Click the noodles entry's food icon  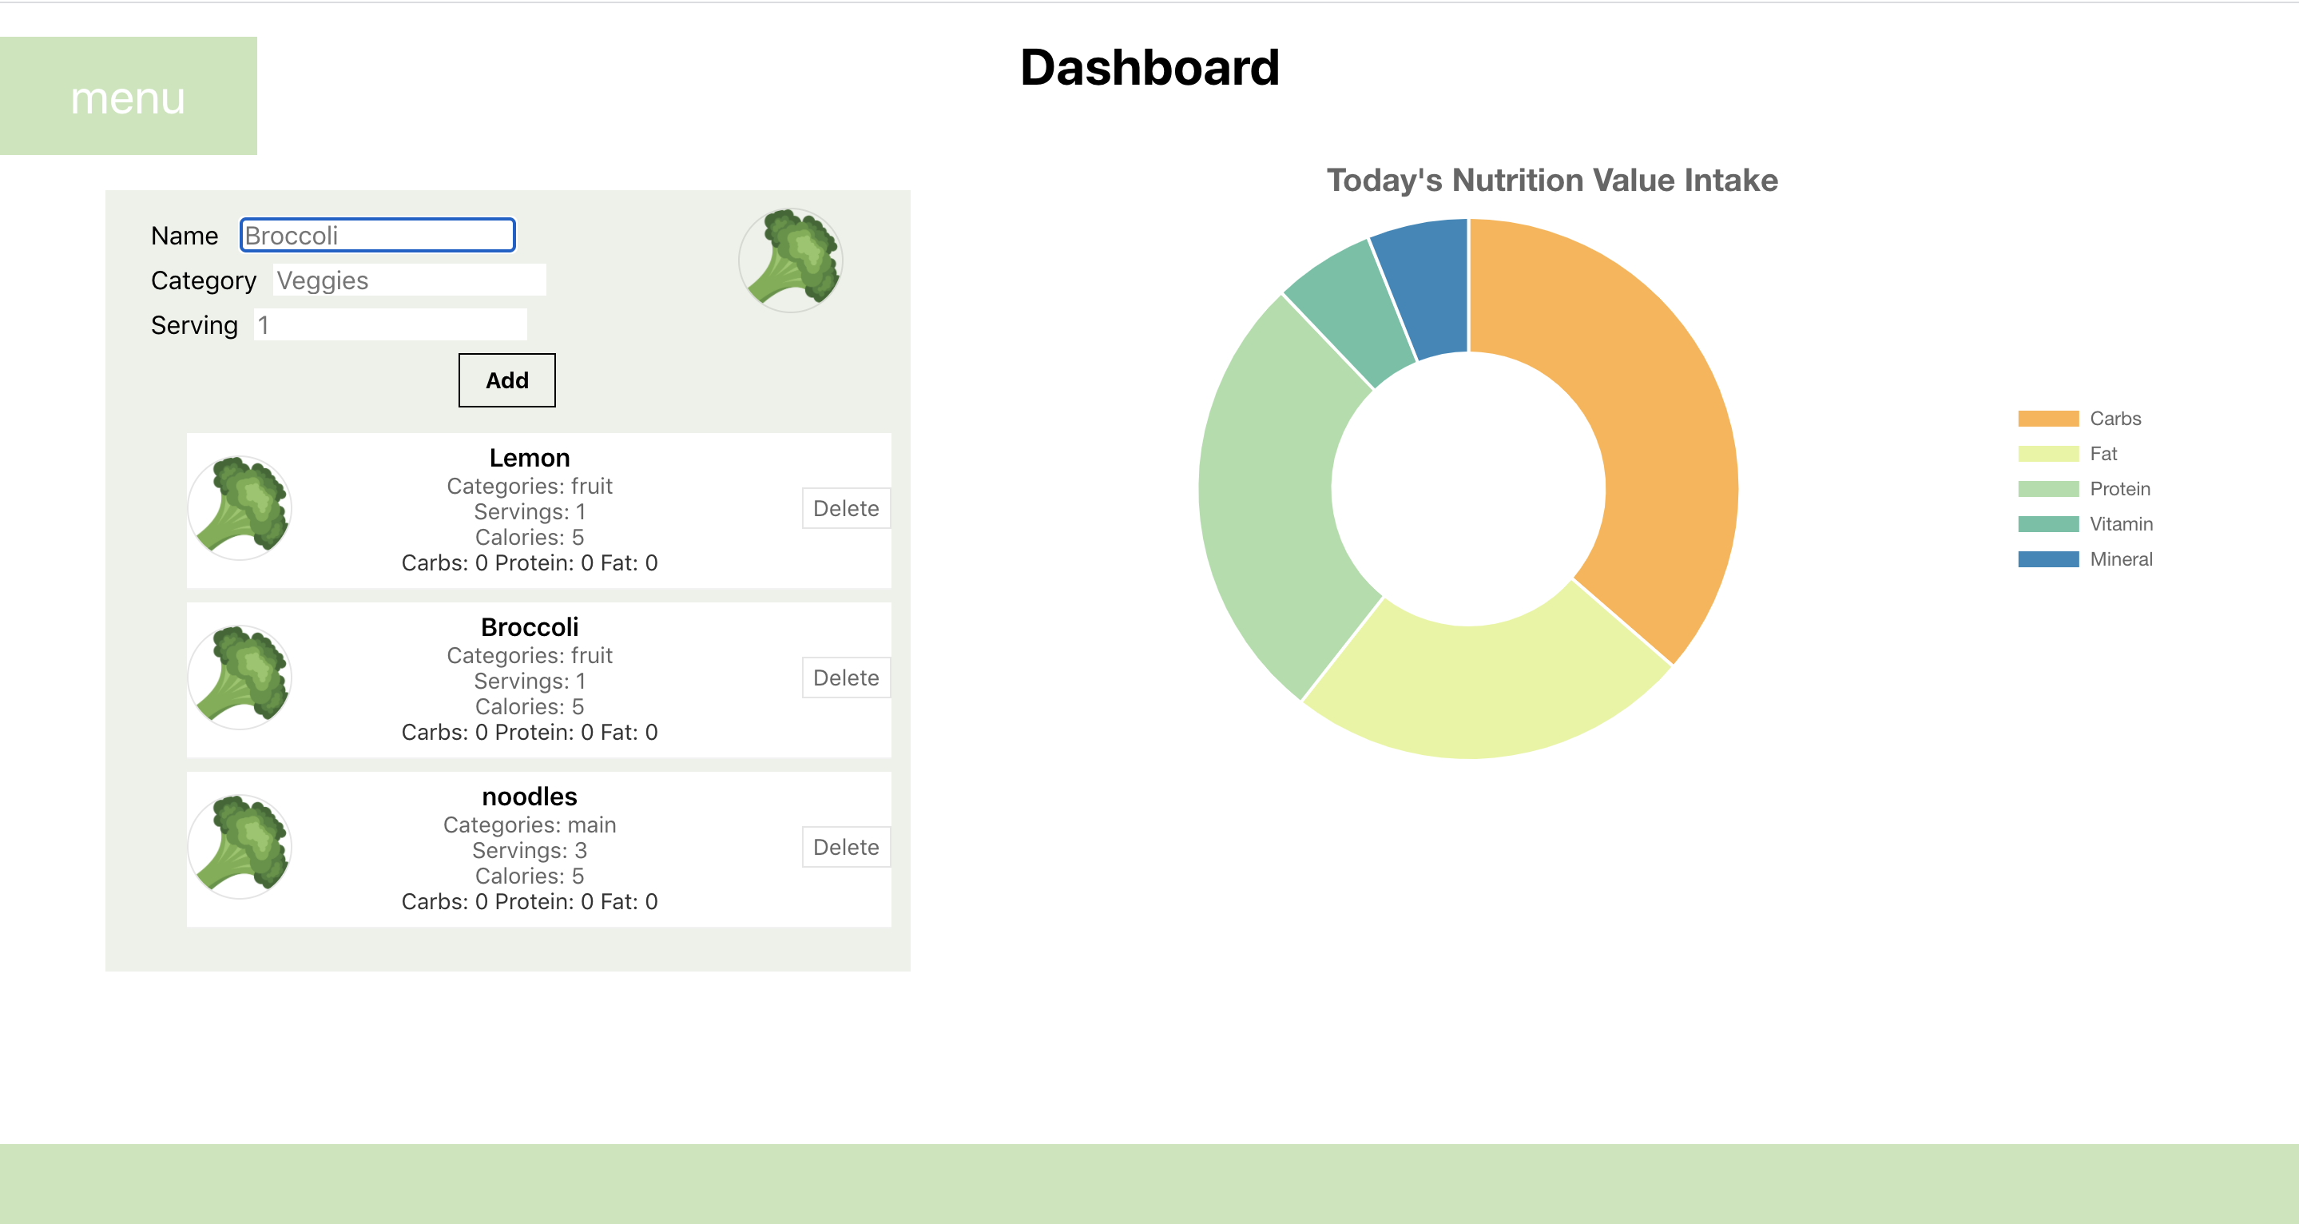(x=240, y=846)
